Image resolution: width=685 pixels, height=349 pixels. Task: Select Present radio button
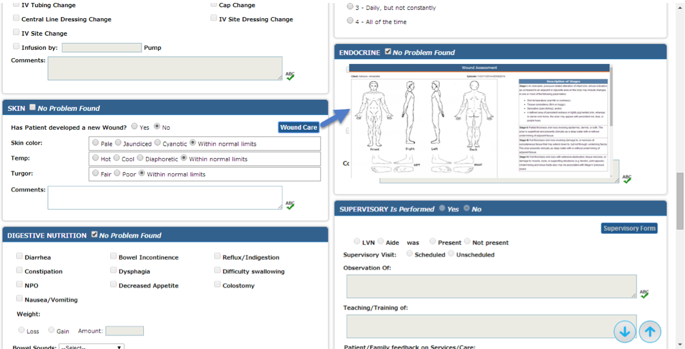tap(433, 241)
